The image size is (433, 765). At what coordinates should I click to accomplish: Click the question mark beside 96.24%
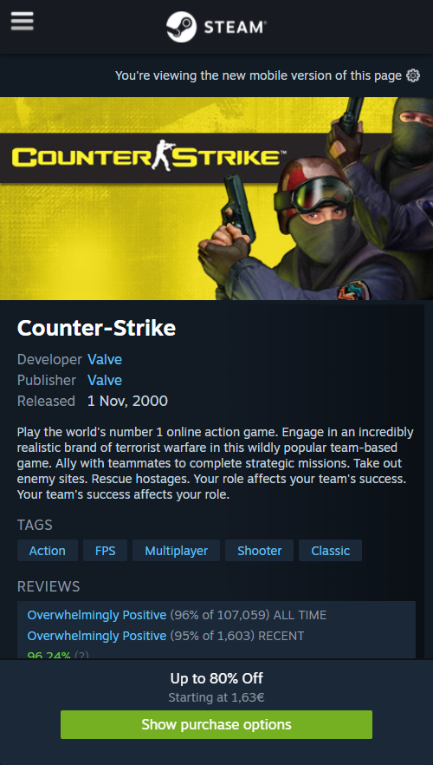pos(81,655)
